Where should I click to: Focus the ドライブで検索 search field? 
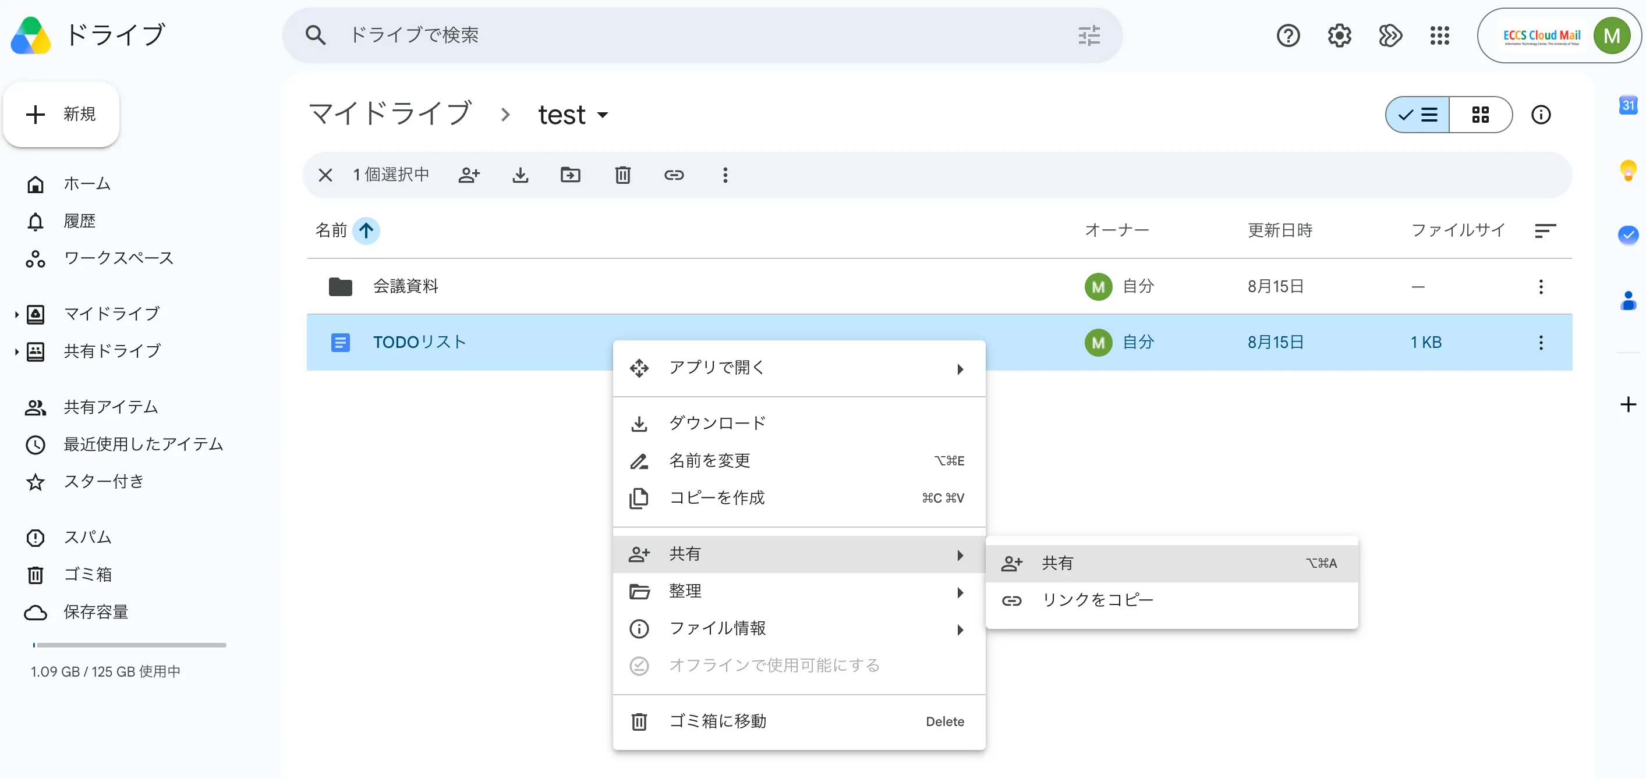[x=702, y=35]
